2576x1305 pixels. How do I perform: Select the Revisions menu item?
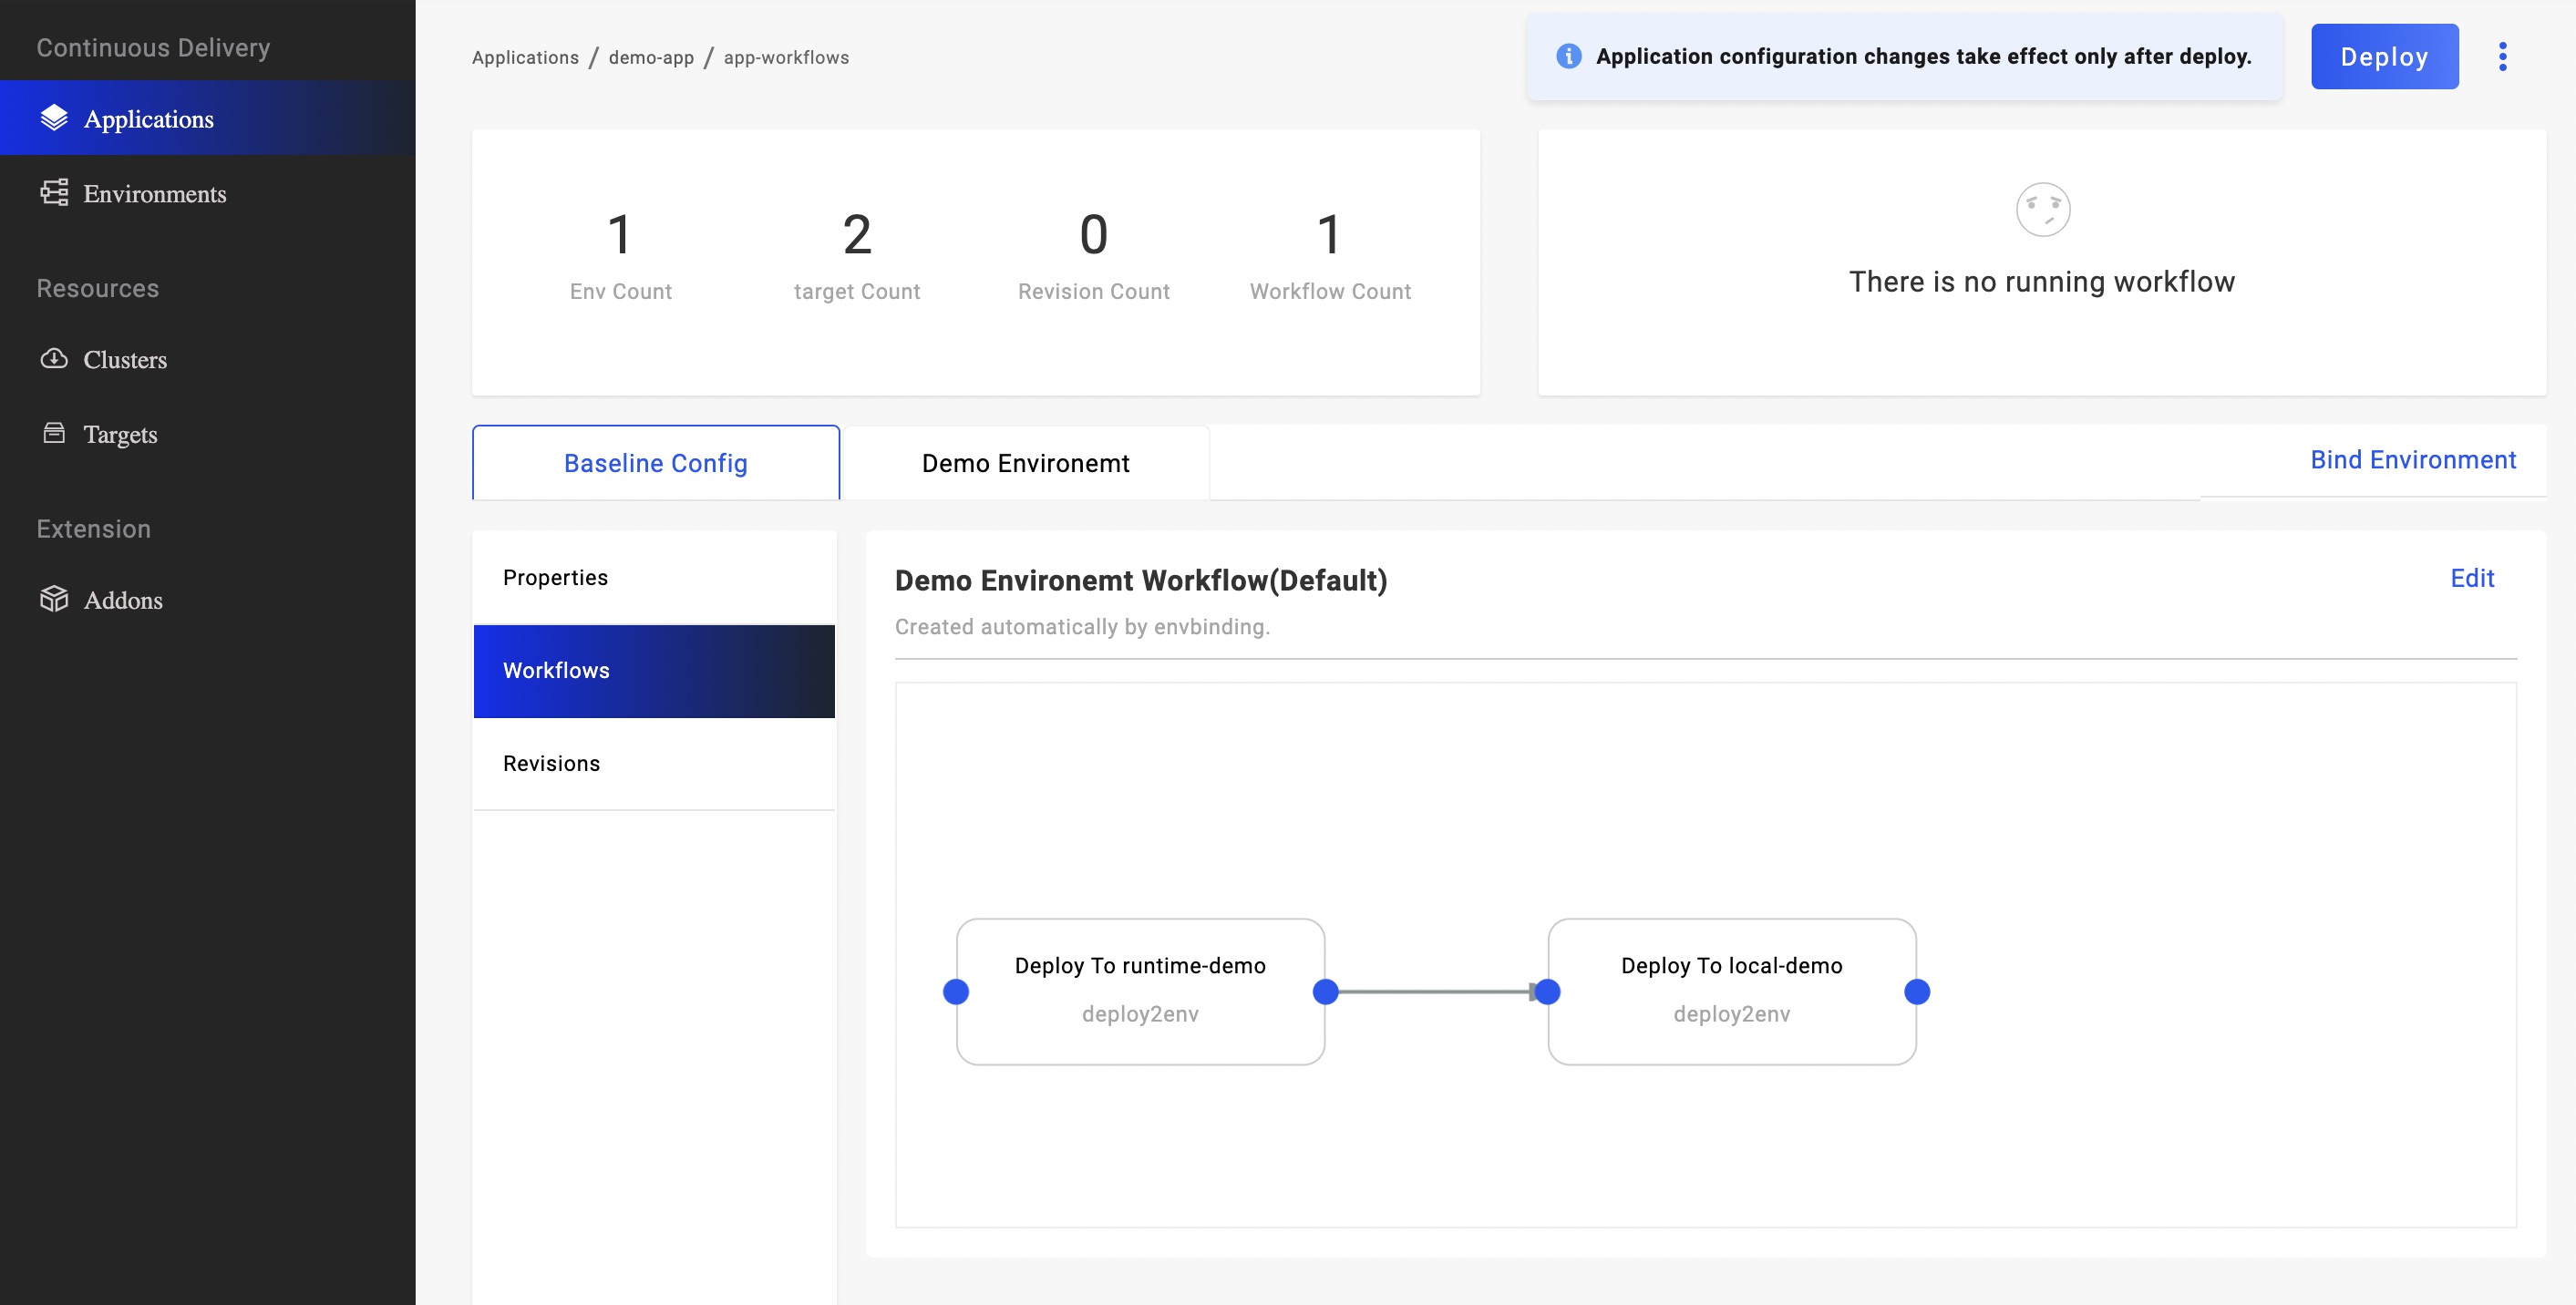551,763
